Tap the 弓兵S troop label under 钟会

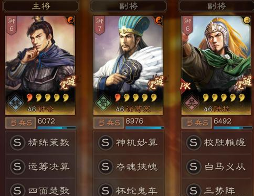pos(20,123)
